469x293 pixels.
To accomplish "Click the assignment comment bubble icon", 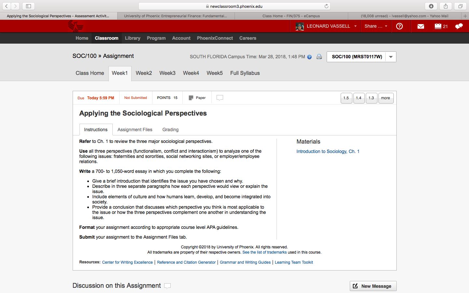I will 220,98.
